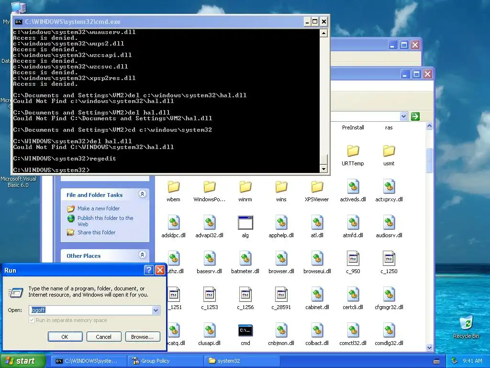Select activeds.dll file icon
490x368 pixels.
353,187
